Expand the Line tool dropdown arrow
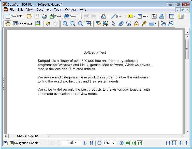The height and width of the screenshot is (149, 192). point(125,16)
